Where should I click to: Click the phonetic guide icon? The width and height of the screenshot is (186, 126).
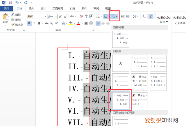tap(86, 16)
